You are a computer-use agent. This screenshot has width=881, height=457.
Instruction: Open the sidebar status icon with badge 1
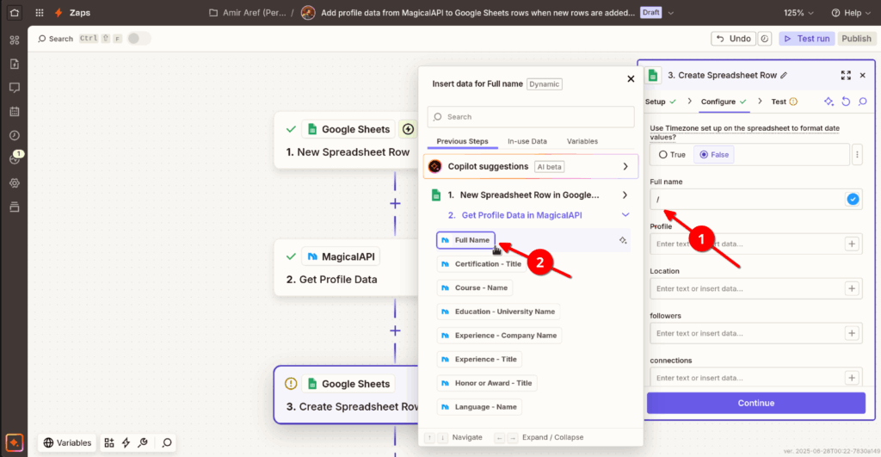[15, 158]
